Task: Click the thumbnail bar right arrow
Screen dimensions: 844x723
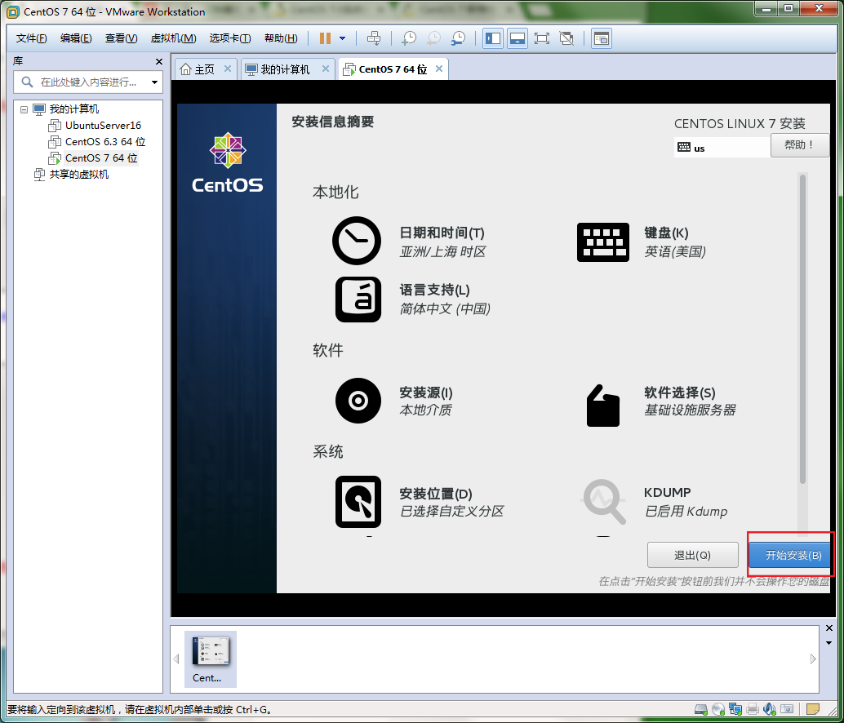Action: (x=813, y=659)
